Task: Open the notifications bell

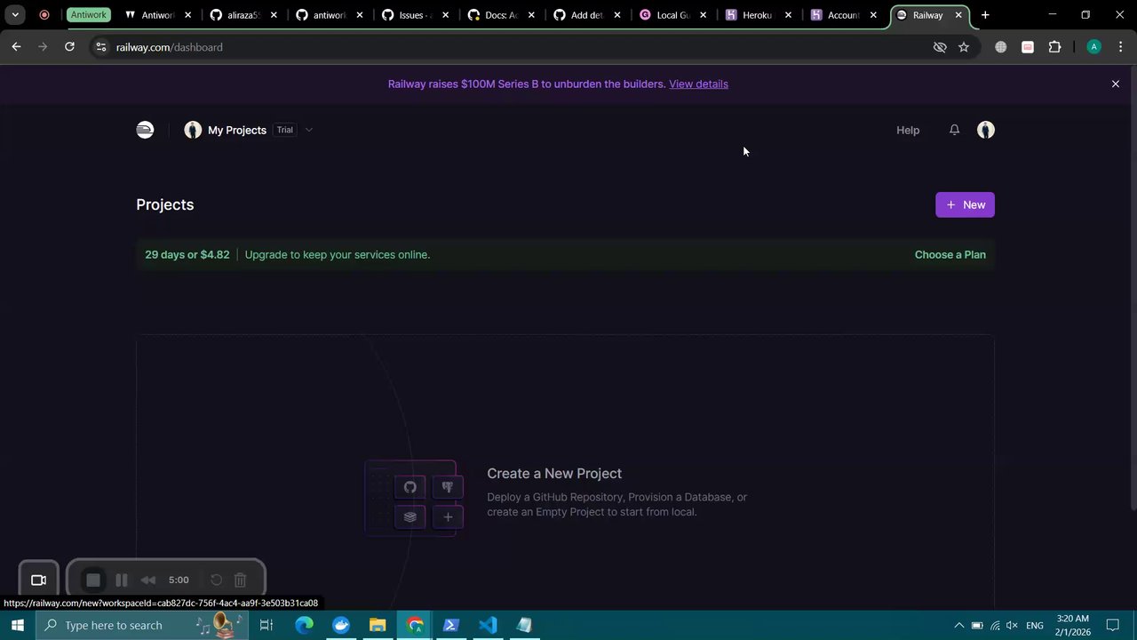Action: [954, 130]
